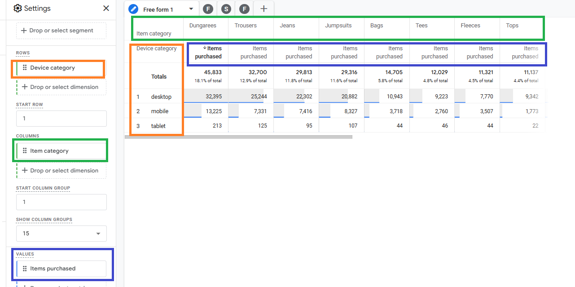
Task: Click the ROWS section label
Action: [23, 53]
